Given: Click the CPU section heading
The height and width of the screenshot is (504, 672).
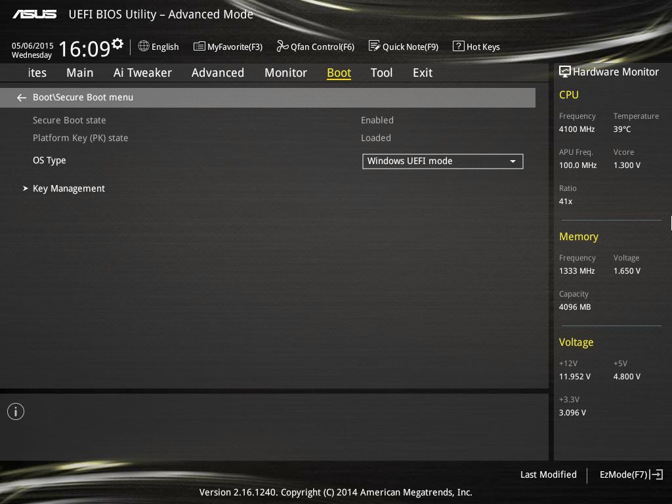Looking at the screenshot, I should click(569, 94).
